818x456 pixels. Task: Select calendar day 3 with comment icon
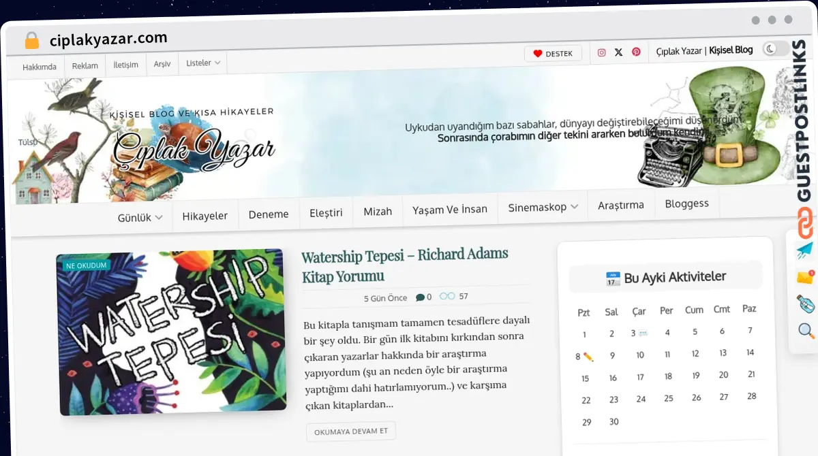pos(638,333)
